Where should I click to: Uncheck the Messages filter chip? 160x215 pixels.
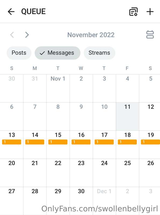tap(57, 53)
